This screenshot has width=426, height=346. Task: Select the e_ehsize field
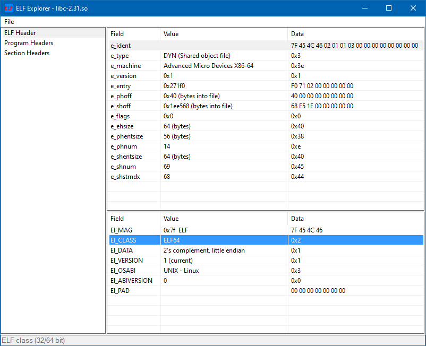coord(122,126)
